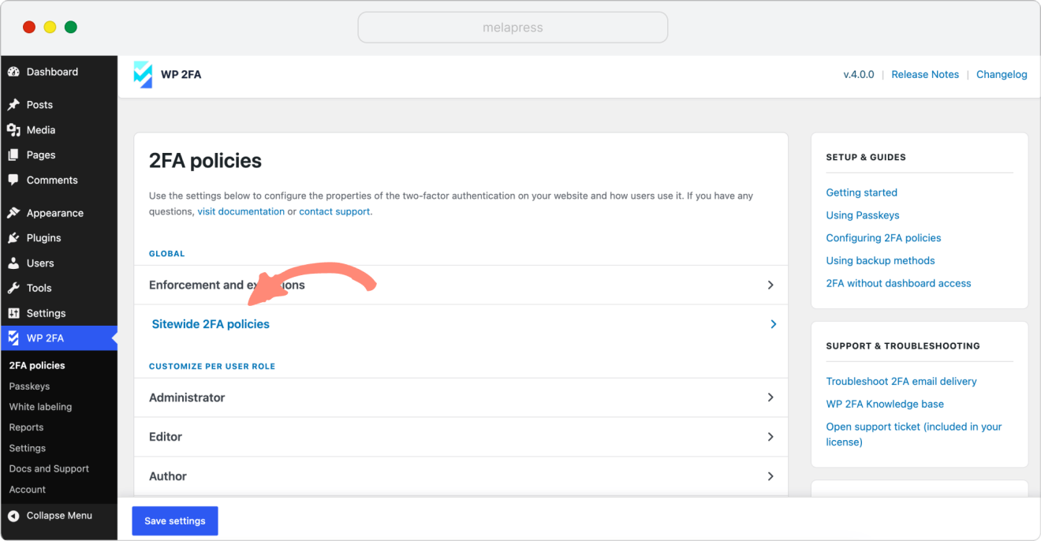Open Configuring 2FA policies guide link
The height and width of the screenshot is (541, 1041).
click(x=883, y=238)
